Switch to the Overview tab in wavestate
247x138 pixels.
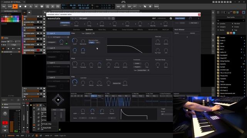[76, 30]
